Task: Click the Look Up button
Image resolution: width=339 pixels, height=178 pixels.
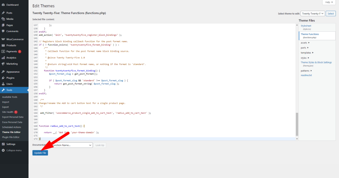Action: click(100, 145)
